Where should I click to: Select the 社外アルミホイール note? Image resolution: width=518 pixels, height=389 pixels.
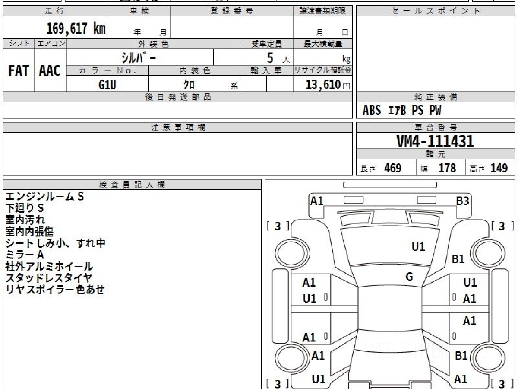[49, 267]
